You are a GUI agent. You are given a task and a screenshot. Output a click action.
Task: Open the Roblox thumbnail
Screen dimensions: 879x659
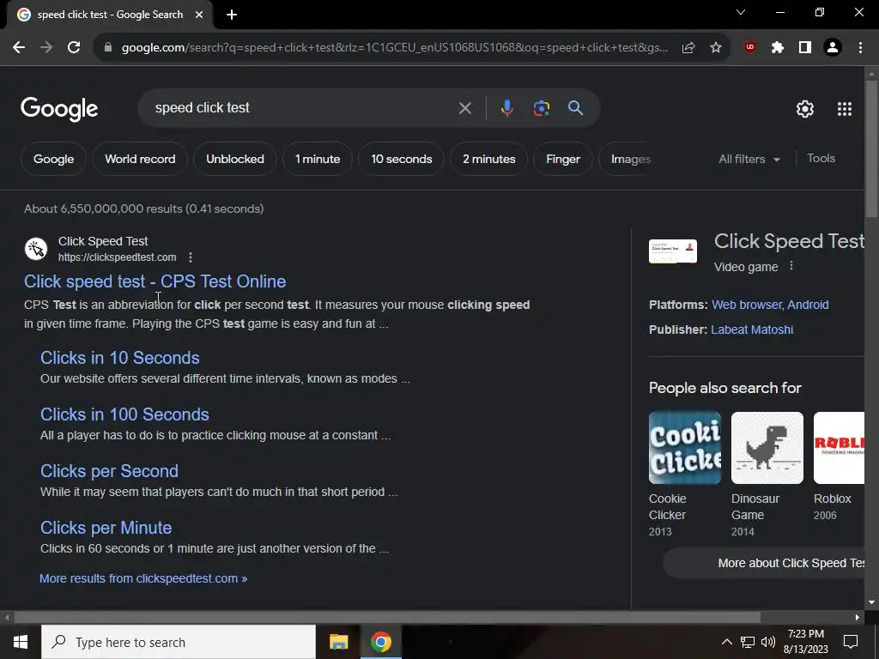[x=840, y=448]
